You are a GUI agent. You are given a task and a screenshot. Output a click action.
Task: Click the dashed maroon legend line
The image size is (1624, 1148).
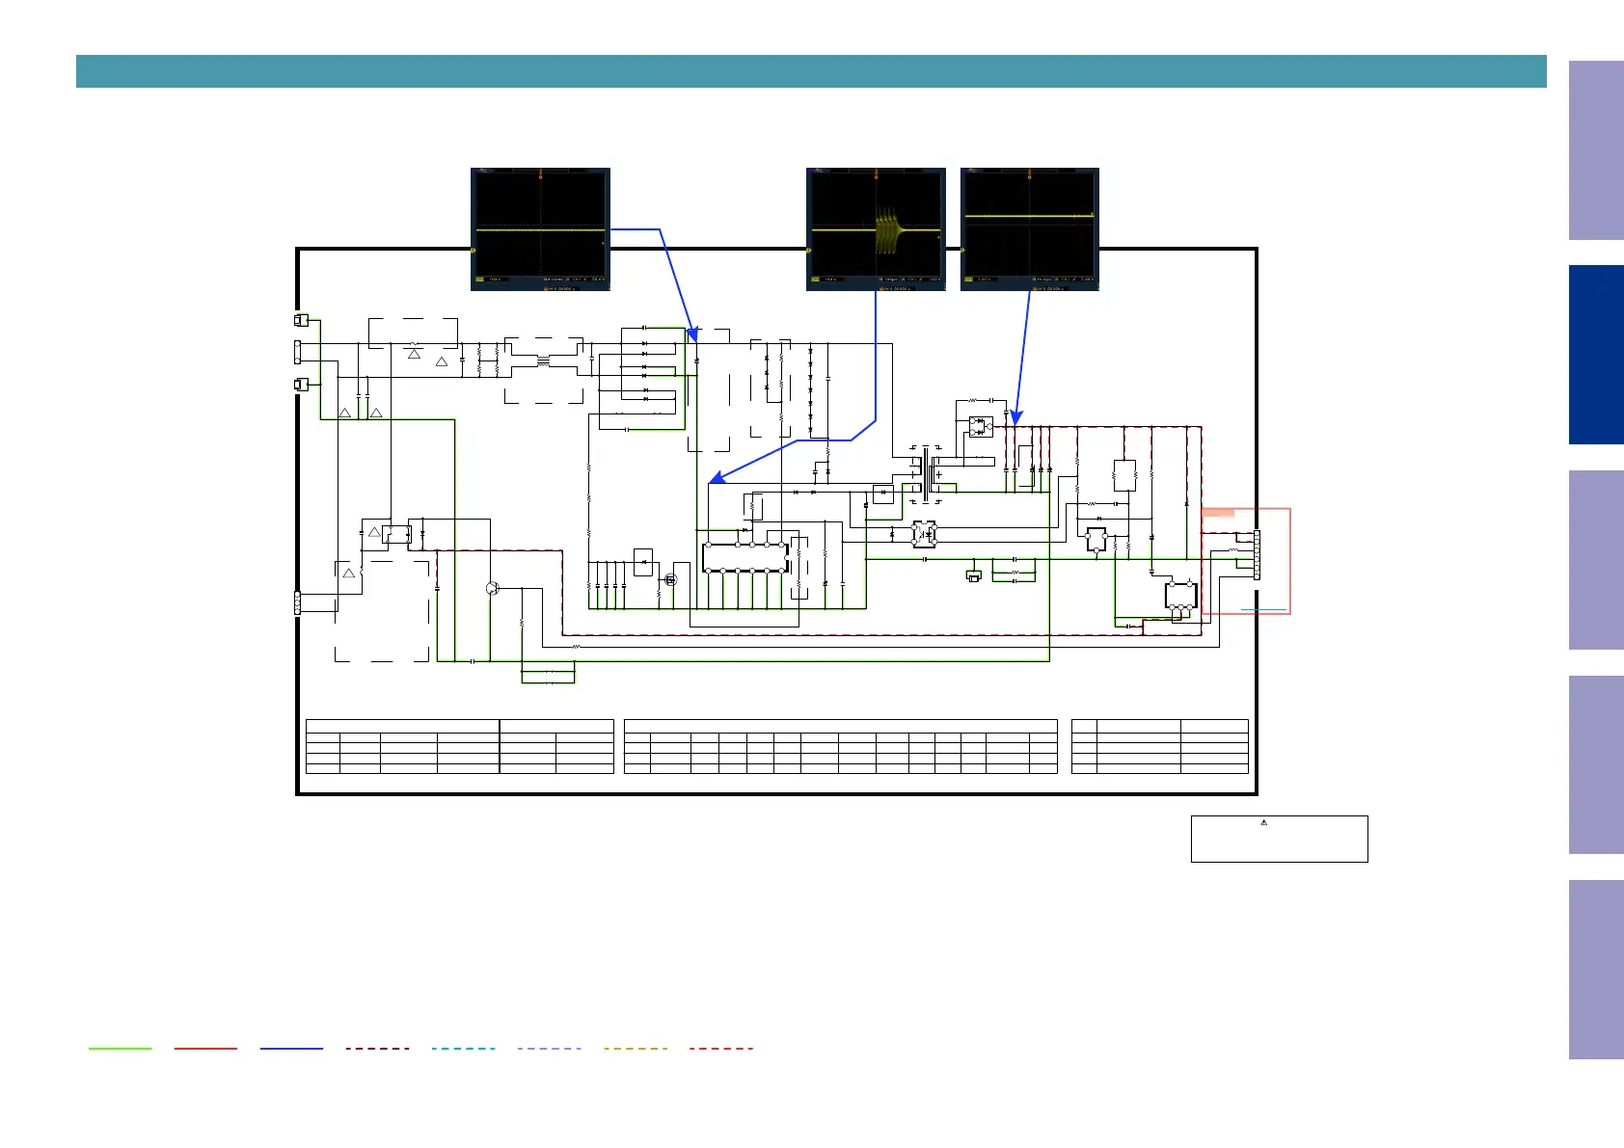377,1048
